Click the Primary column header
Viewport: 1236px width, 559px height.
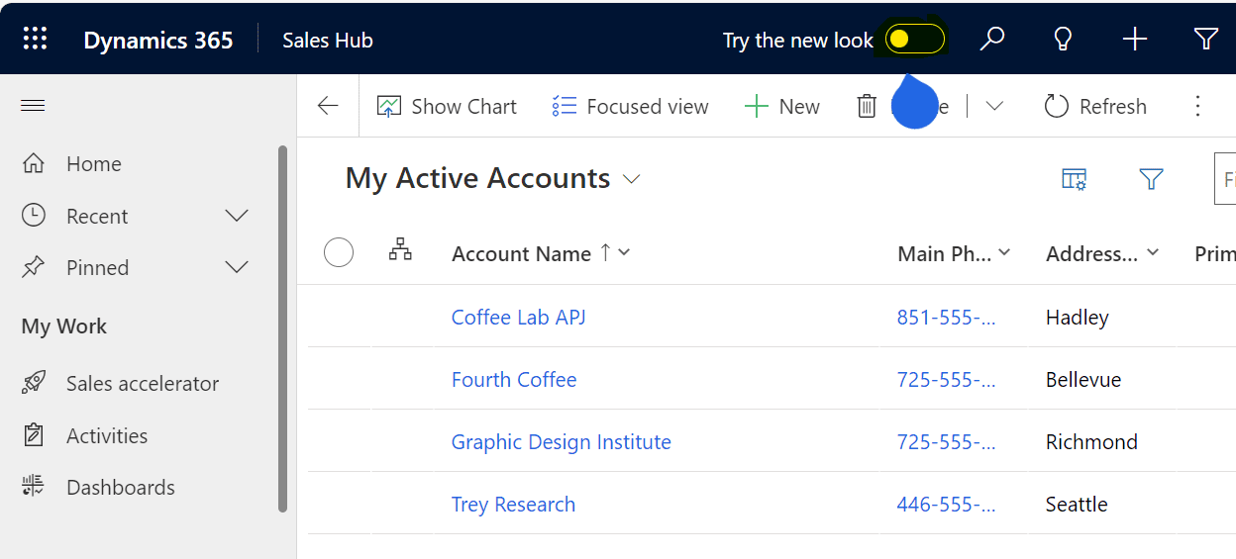click(x=1215, y=253)
